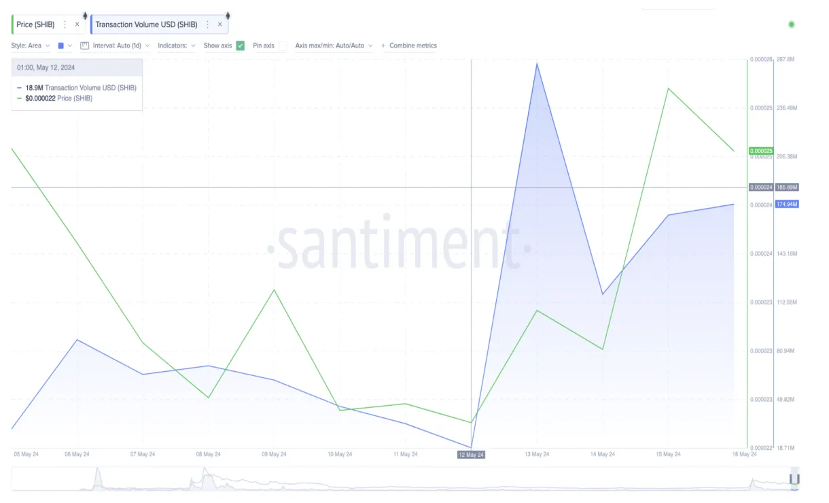
Task: Open Transaction Volume USD three-dot options
Action: pos(207,24)
